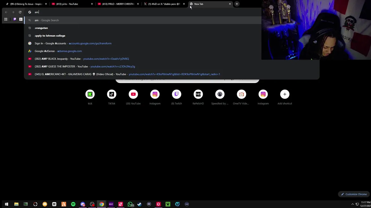Open the apps grid in bookmarks bar

6,19
